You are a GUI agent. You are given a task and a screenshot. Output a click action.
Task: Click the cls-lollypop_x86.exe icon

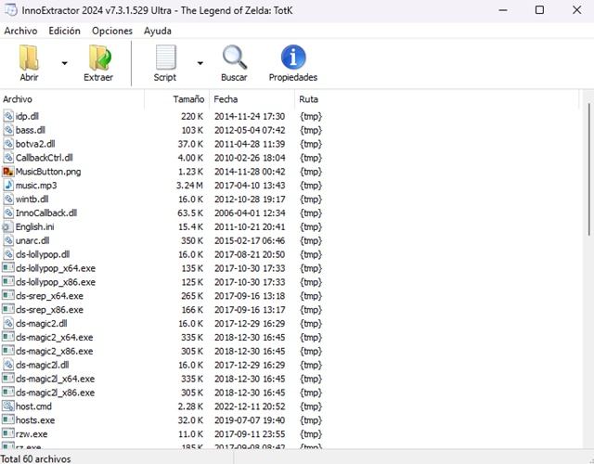coord(8,282)
